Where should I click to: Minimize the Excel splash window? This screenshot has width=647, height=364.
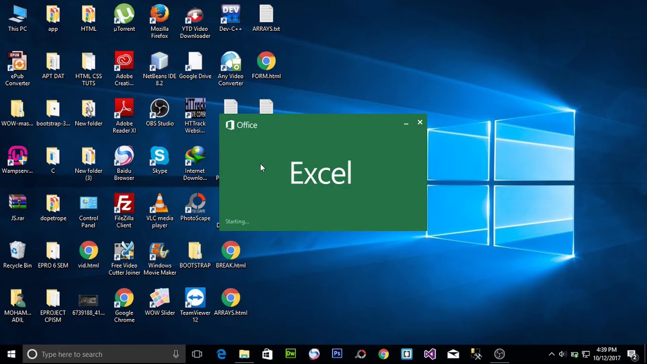(406, 122)
